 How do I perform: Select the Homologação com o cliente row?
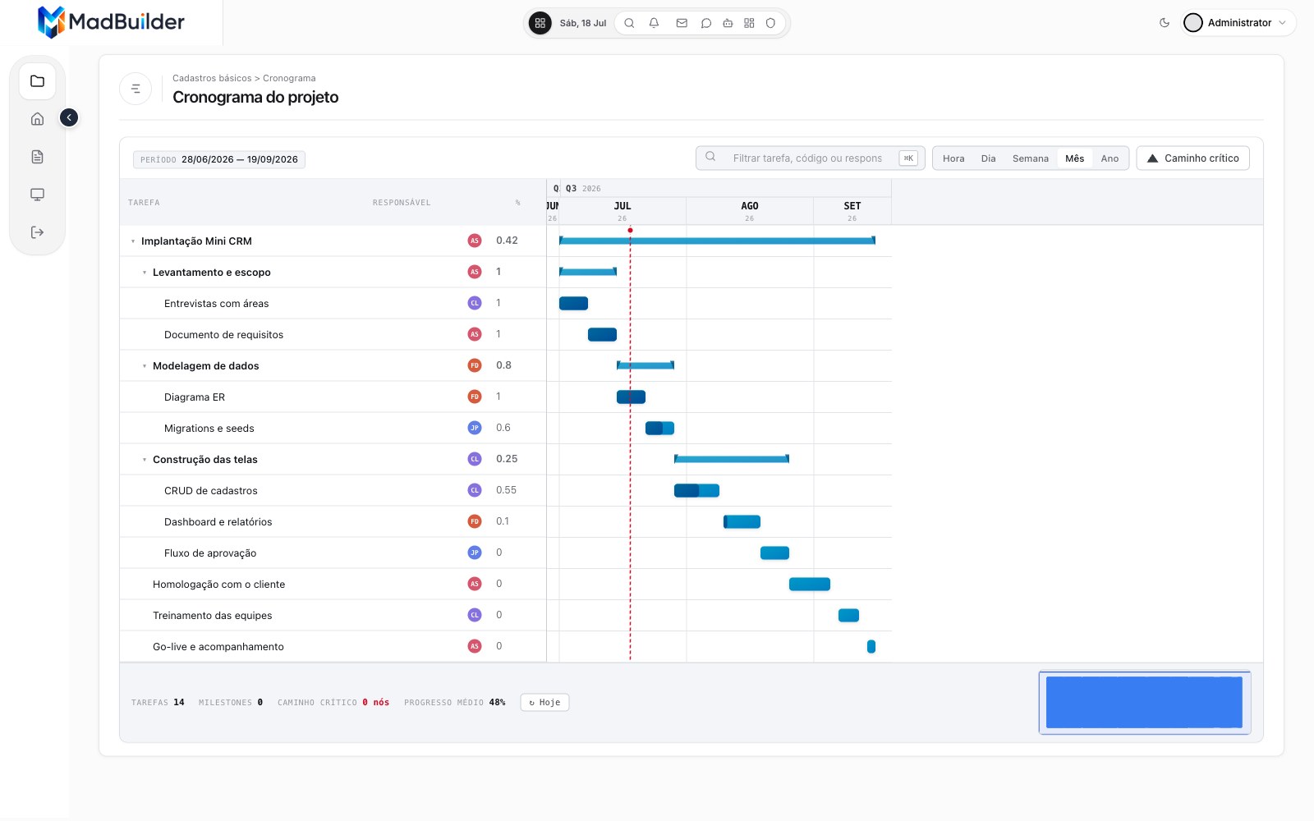pyautogui.click(x=333, y=585)
